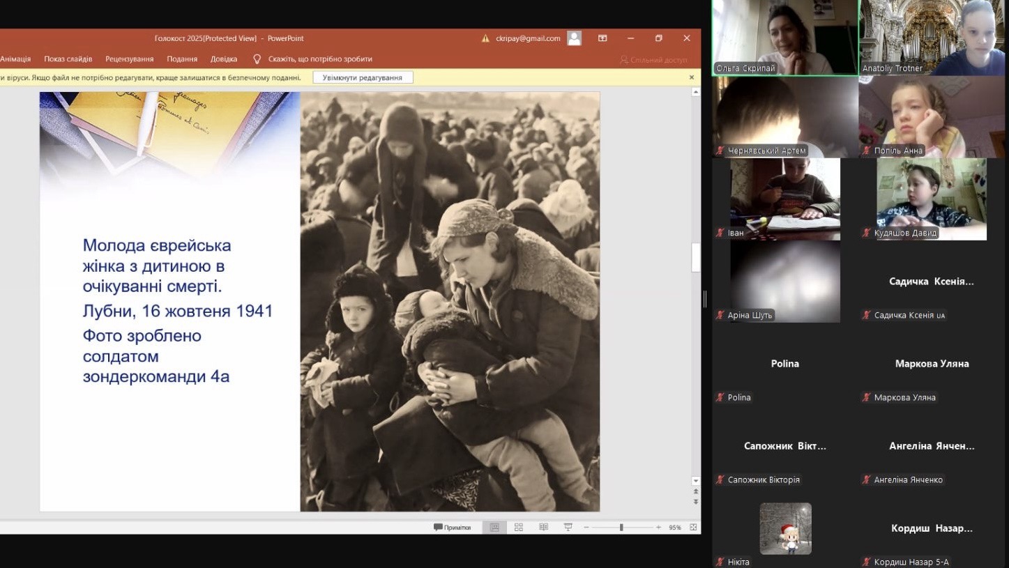Select Аріна Шуть blurred video tile
Image resolution: width=1009 pixels, height=568 pixels.
coord(785,281)
